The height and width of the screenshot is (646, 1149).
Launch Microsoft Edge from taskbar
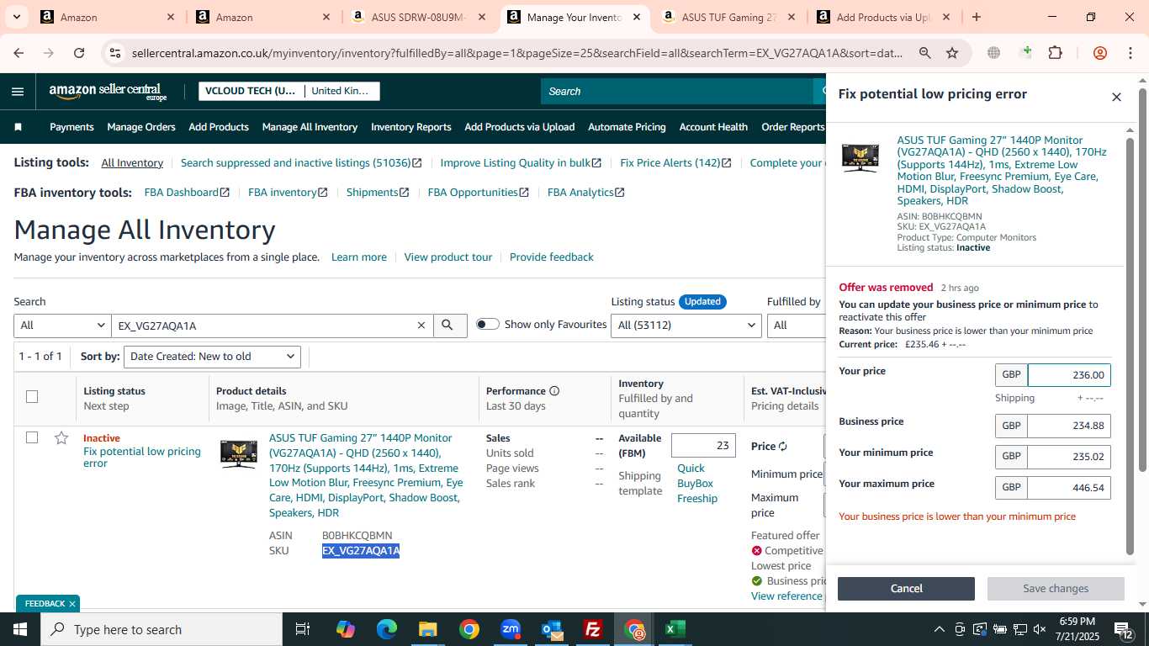click(x=386, y=629)
